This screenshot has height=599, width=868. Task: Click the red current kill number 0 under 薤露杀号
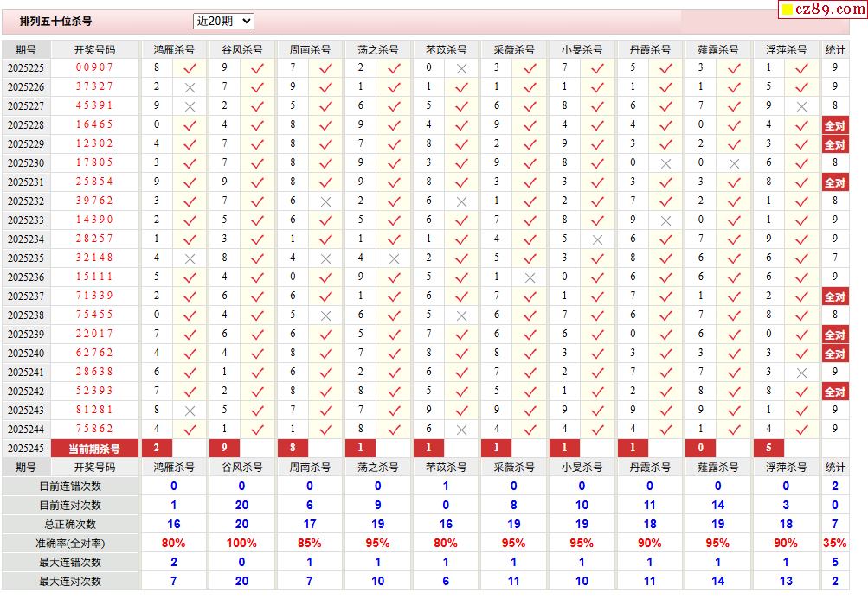[700, 448]
